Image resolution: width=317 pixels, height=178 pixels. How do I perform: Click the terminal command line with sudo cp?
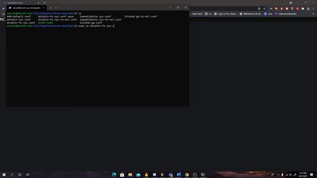click(60, 26)
